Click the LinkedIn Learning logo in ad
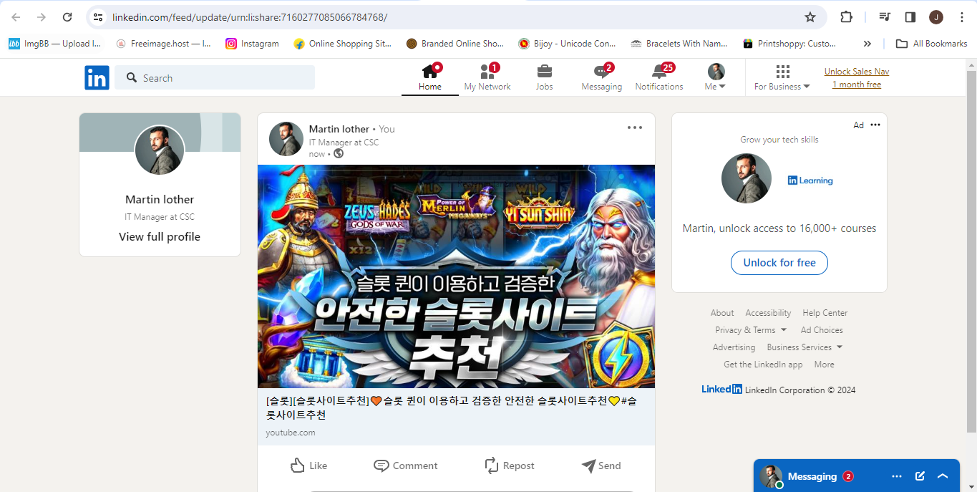This screenshot has width=977, height=492. point(810,180)
